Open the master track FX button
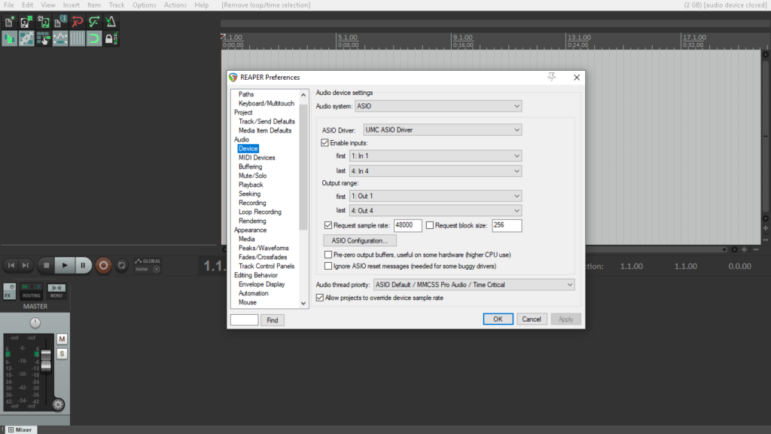The image size is (771, 434). pyautogui.click(x=9, y=292)
